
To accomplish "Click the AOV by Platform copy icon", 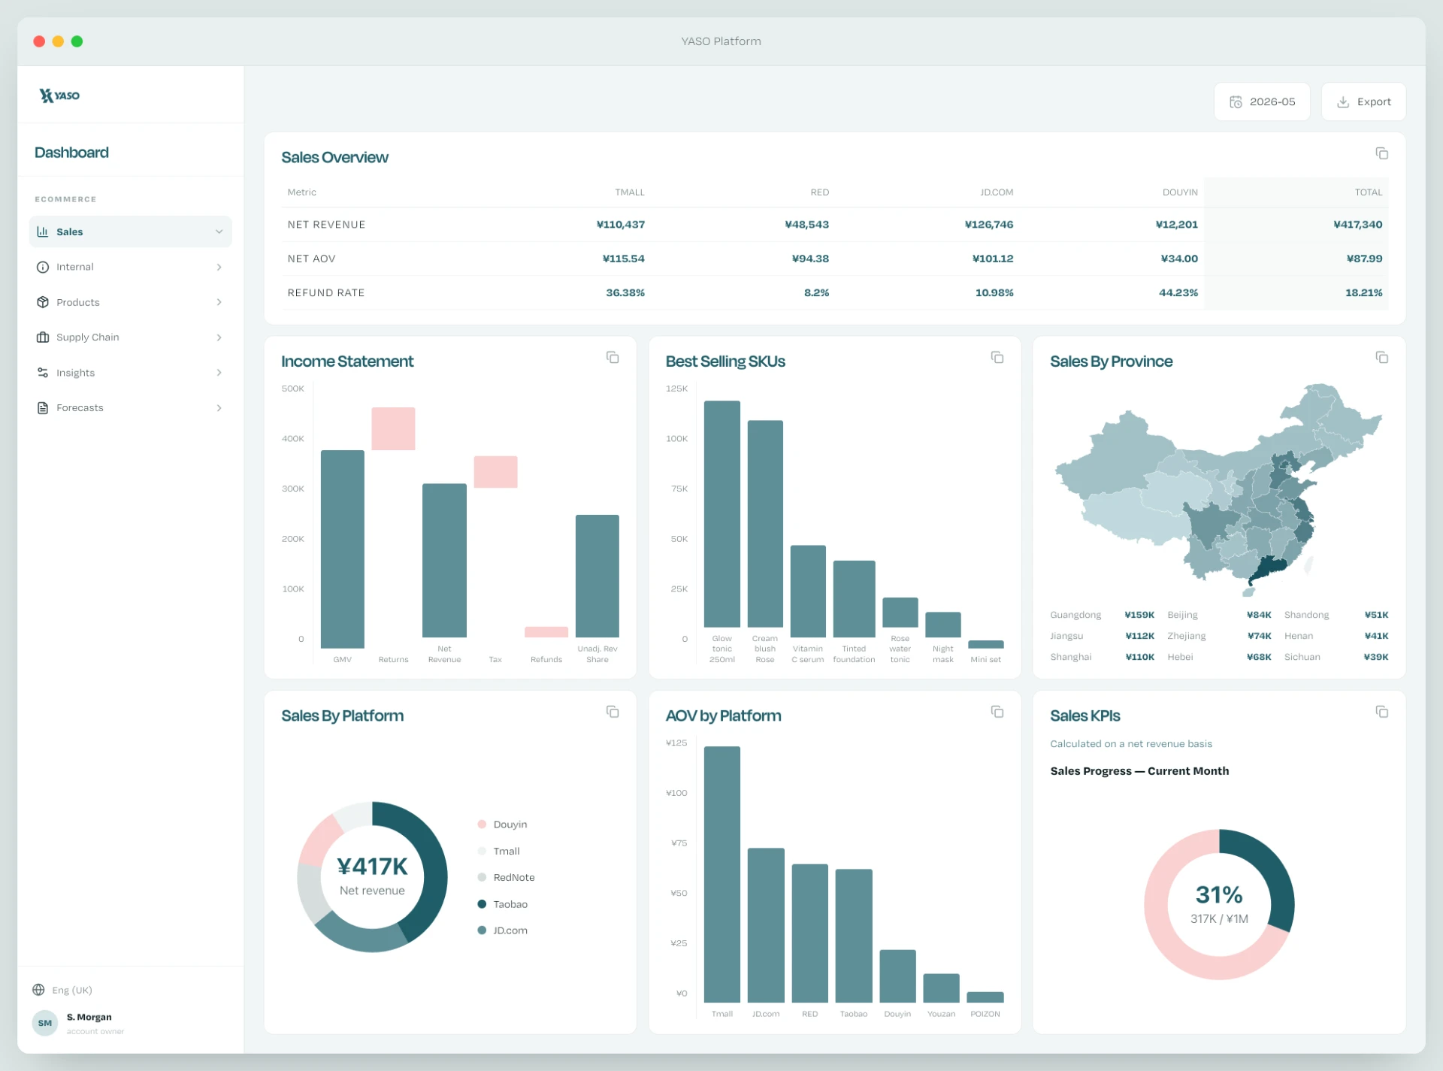I will coord(997,711).
